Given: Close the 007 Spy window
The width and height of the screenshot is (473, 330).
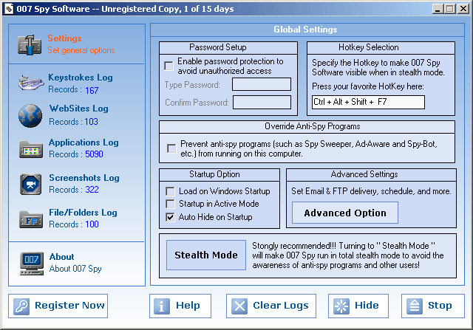Looking at the screenshot, I should 463,9.
